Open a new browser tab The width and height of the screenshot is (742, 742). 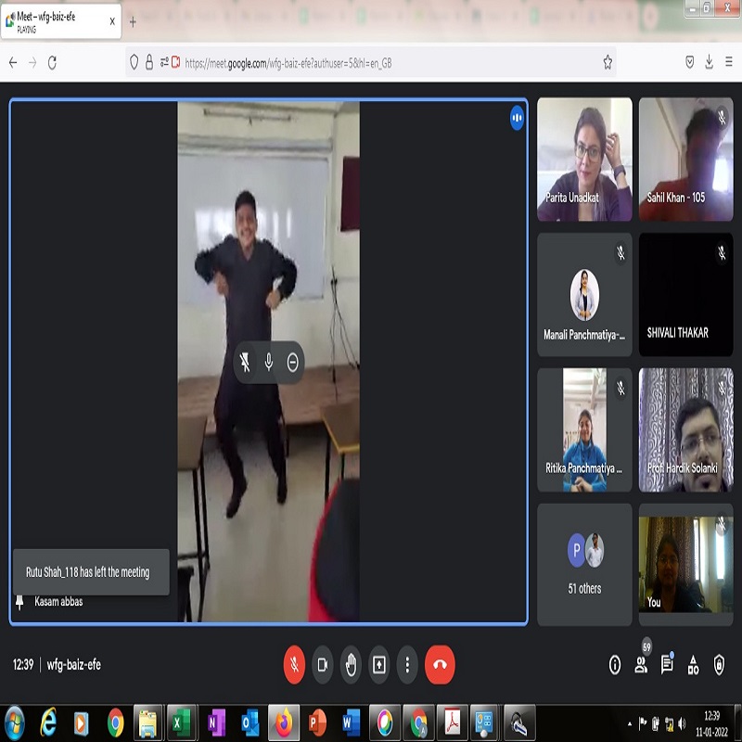tap(133, 22)
